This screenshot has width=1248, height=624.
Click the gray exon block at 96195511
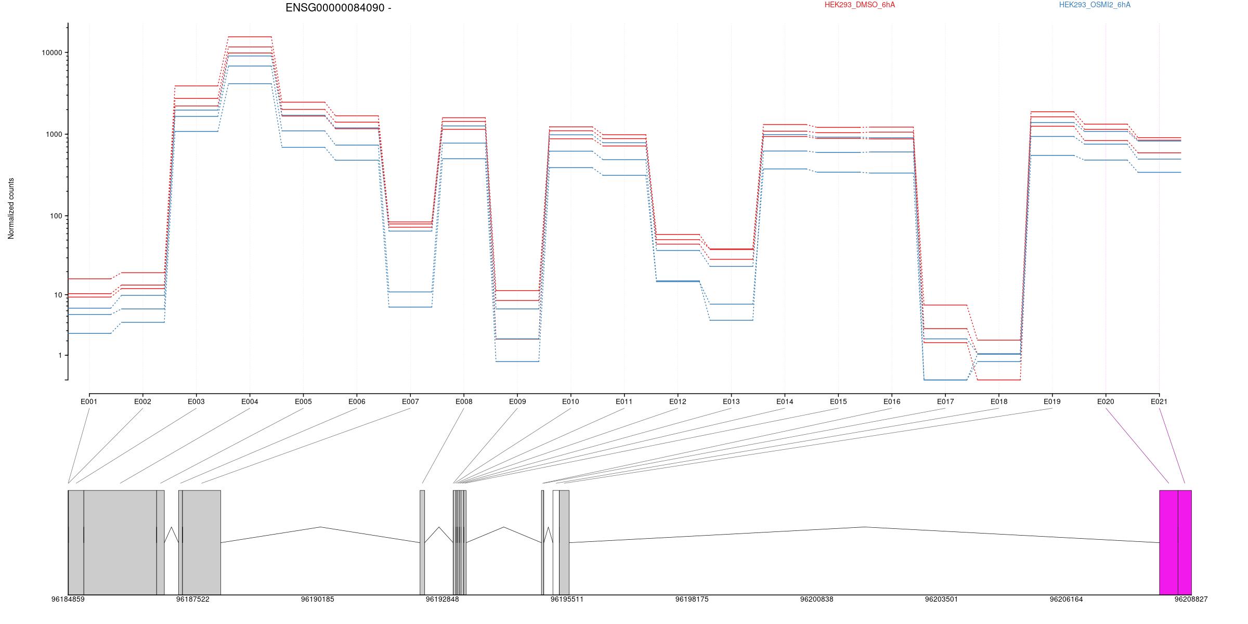point(564,542)
